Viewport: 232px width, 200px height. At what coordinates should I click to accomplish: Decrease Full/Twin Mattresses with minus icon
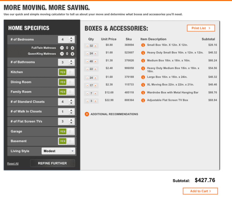tap(62, 48)
